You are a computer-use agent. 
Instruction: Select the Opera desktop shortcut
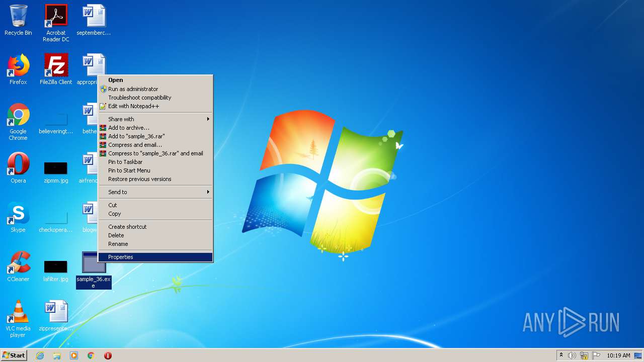click(18, 168)
